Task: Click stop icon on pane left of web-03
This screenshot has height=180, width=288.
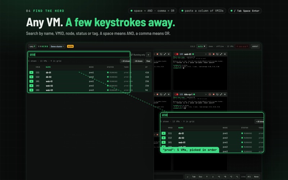Action: click(157, 54)
